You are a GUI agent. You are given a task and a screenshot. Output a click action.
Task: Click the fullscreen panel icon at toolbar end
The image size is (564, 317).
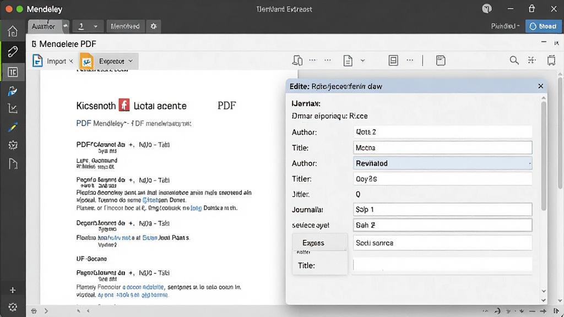coord(551,61)
